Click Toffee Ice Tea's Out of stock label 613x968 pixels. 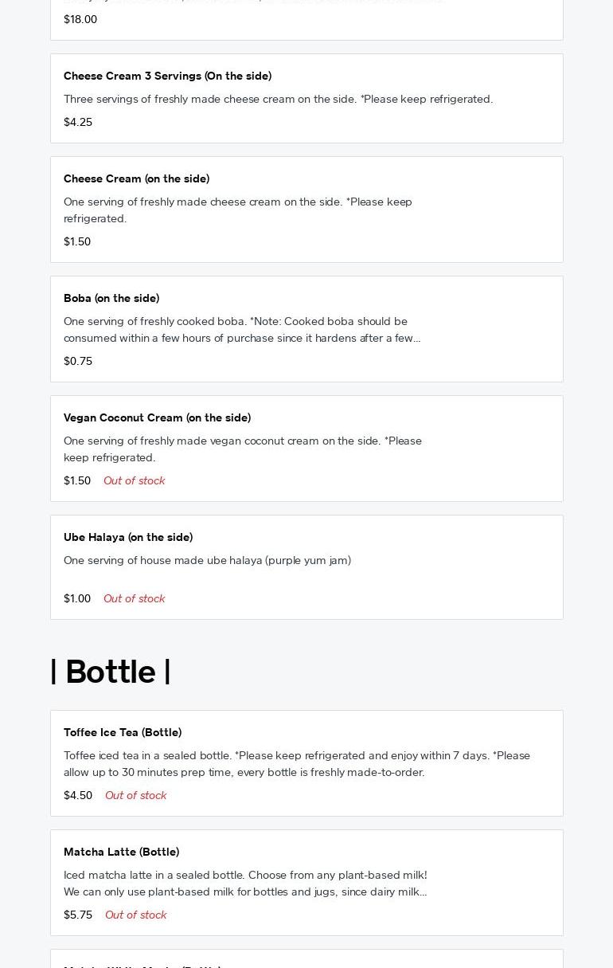click(x=135, y=795)
